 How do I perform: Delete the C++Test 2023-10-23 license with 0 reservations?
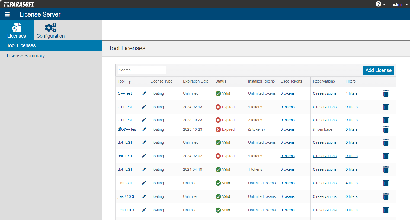click(386, 120)
